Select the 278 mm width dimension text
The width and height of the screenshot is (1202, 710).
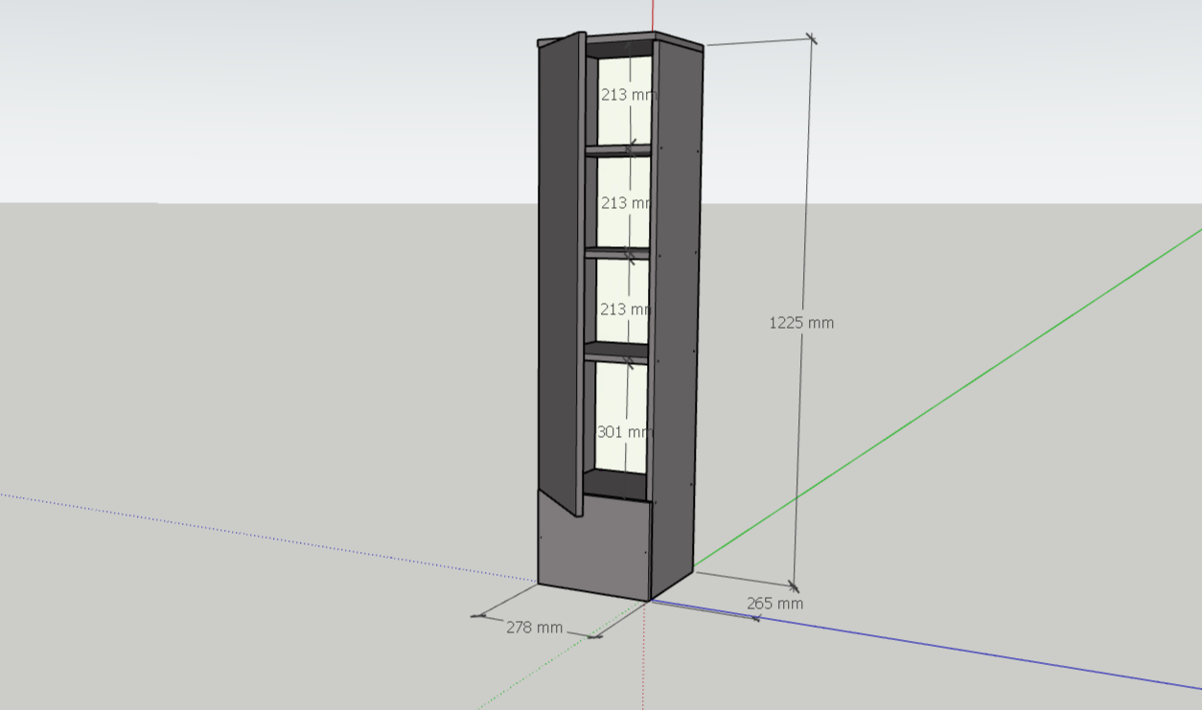click(534, 628)
